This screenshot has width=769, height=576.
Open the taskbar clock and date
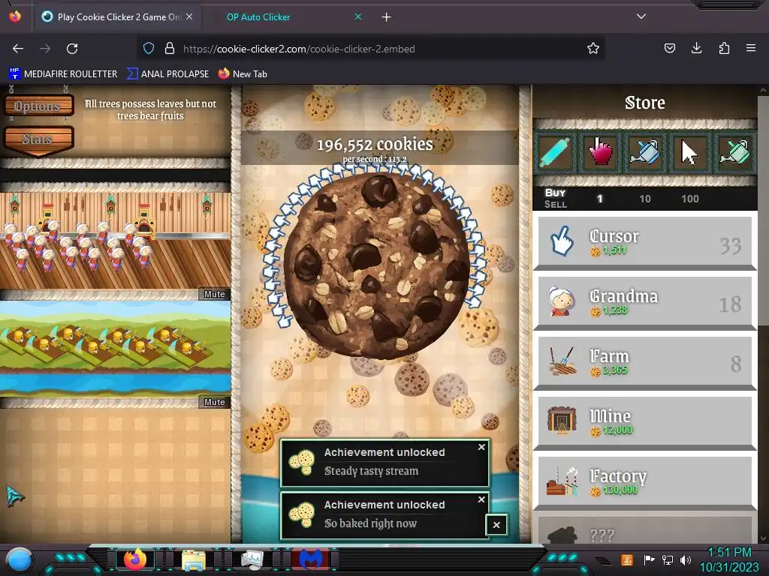coord(729,559)
